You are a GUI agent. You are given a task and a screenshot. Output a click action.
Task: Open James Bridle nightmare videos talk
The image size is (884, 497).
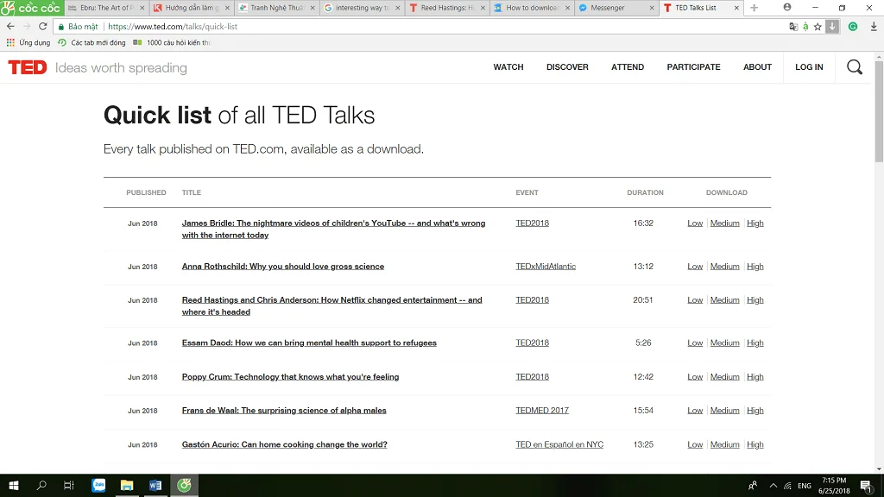pyautogui.click(x=333, y=230)
